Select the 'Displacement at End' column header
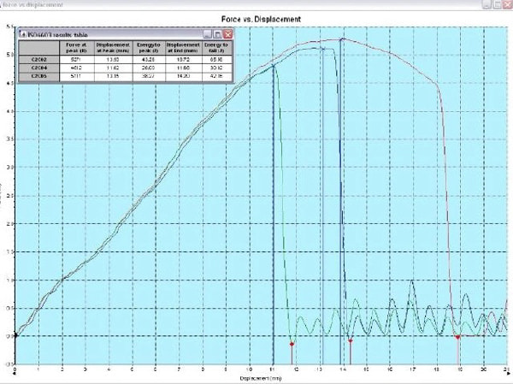This screenshot has height=384, width=513. pyautogui.click(x=182, y=47)
